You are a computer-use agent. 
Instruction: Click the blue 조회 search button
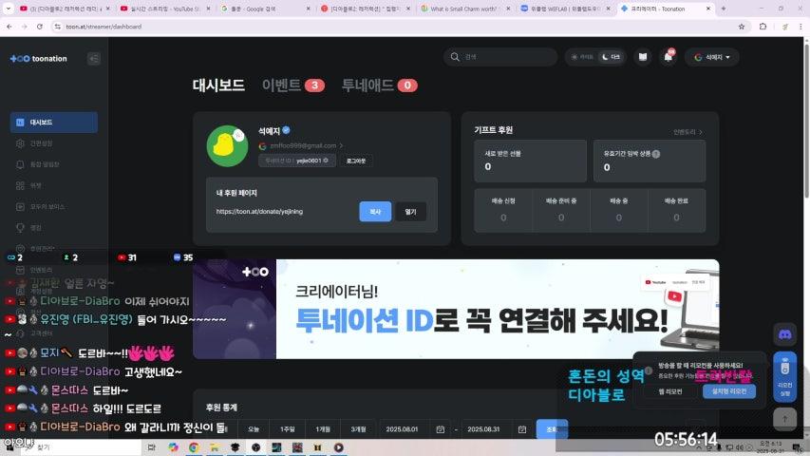552,429
